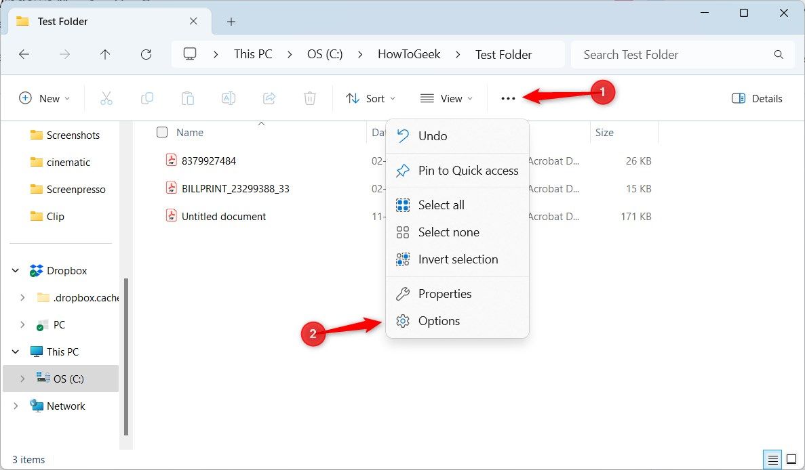Click the PC monitor icon in address bar
This screenshot has width=805, height=470.
(x=190, y=54)
